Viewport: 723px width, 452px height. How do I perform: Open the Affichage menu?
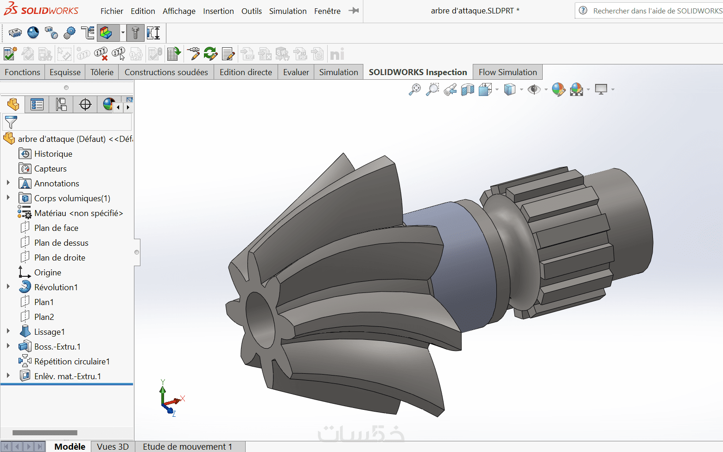pyautogui.click(x=179, y=11)
